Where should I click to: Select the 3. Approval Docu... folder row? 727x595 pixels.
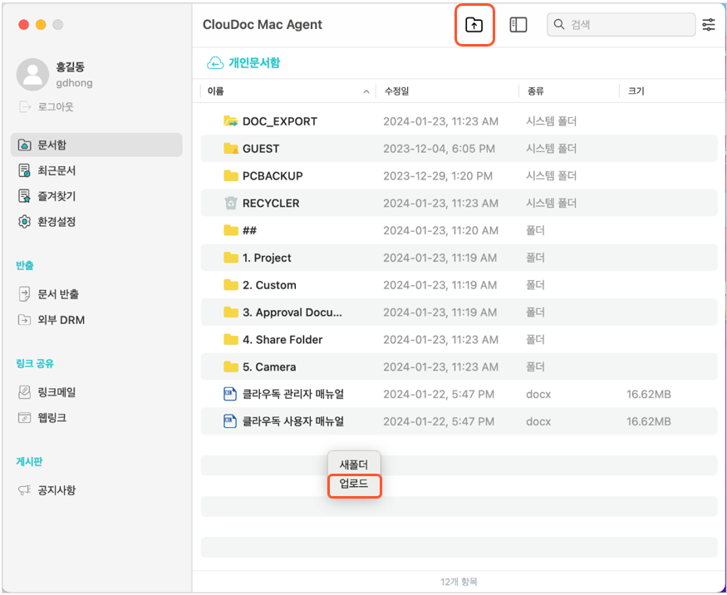(x=459, y=312)
